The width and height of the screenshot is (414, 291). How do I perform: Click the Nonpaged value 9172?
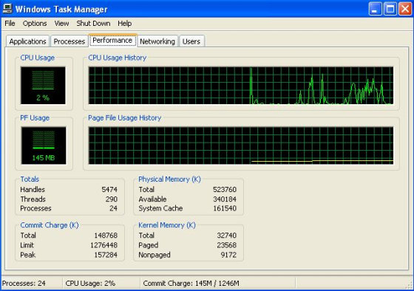point(228,255)
